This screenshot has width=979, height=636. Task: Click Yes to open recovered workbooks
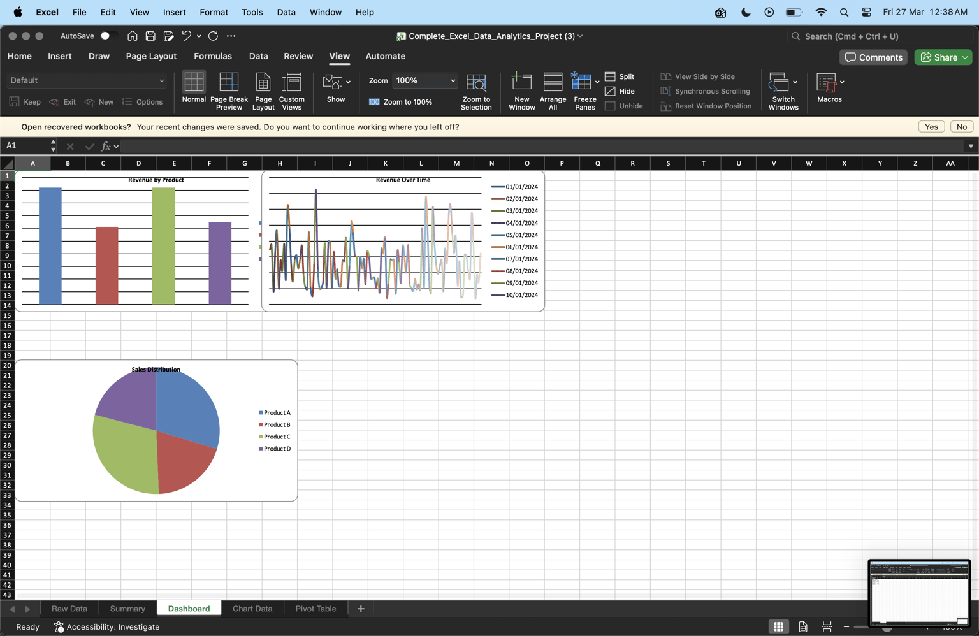[x=931, y=127]
